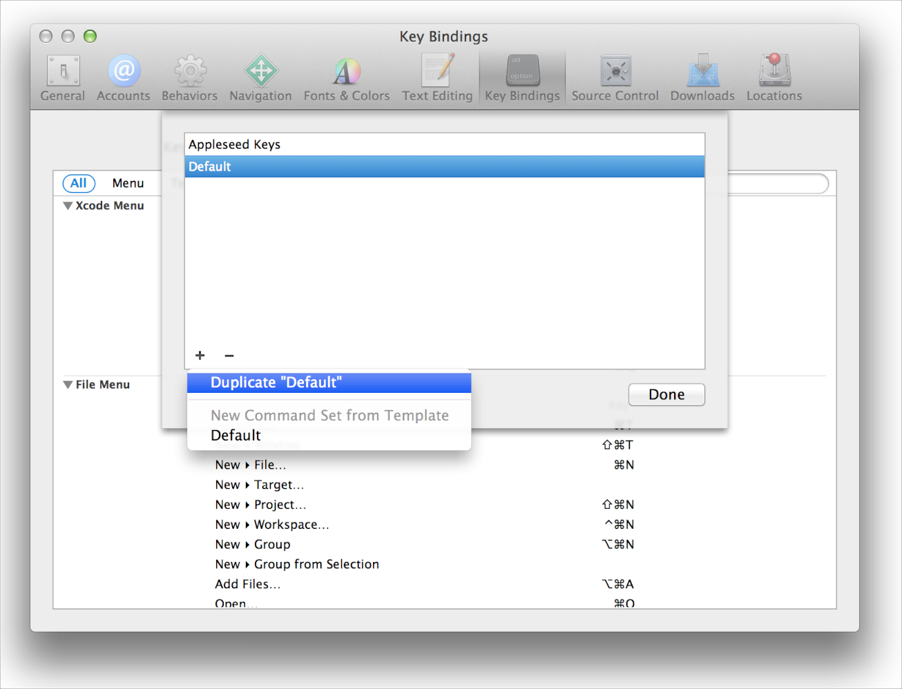The image size is (902, 689).
Task: Select the Menu filter option
Action: tap(128, 183)
